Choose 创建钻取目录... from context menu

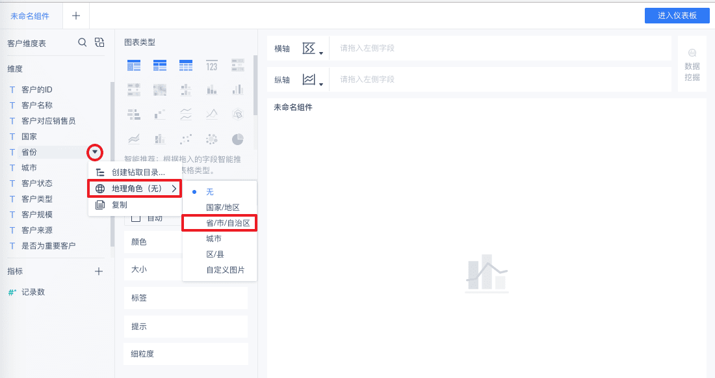coord(135,172)
